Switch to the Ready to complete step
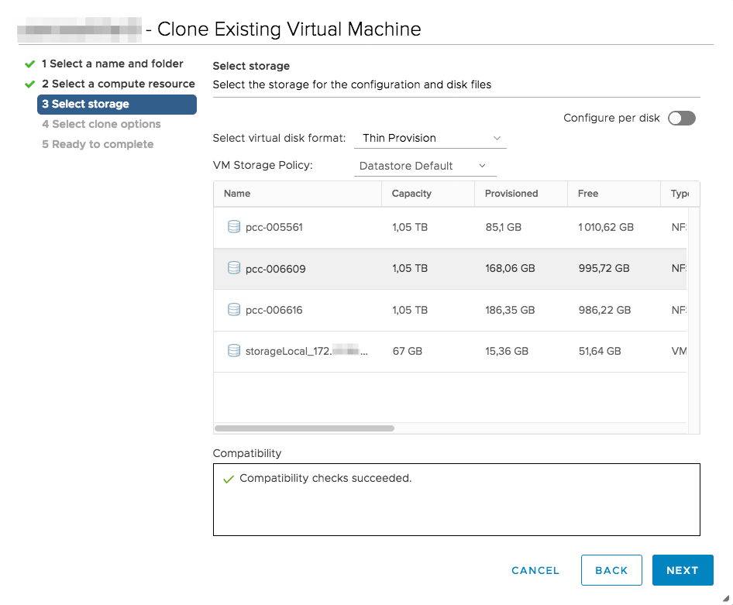This screenshot has width=733, height=605. pos(97,144)
